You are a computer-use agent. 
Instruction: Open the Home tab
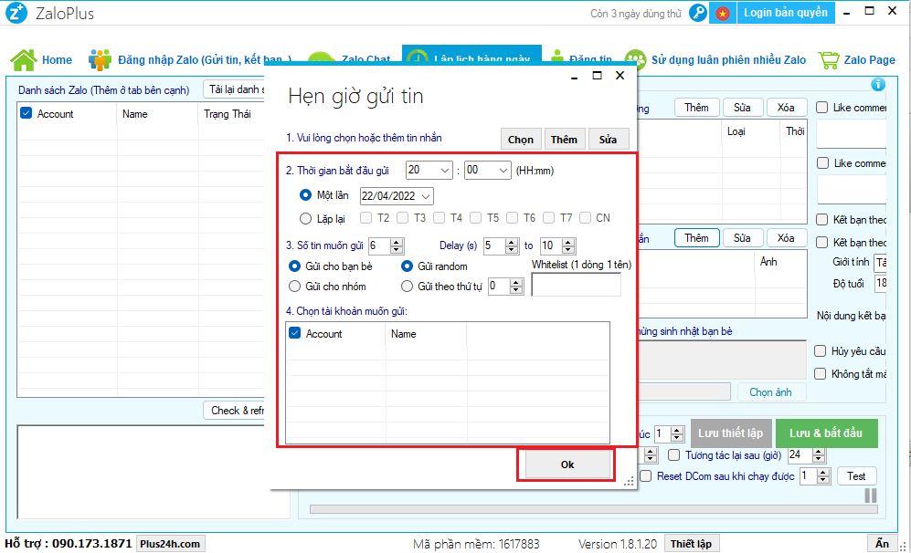point(41,59)
